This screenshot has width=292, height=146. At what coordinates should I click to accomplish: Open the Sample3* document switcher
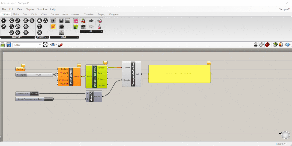284,9
